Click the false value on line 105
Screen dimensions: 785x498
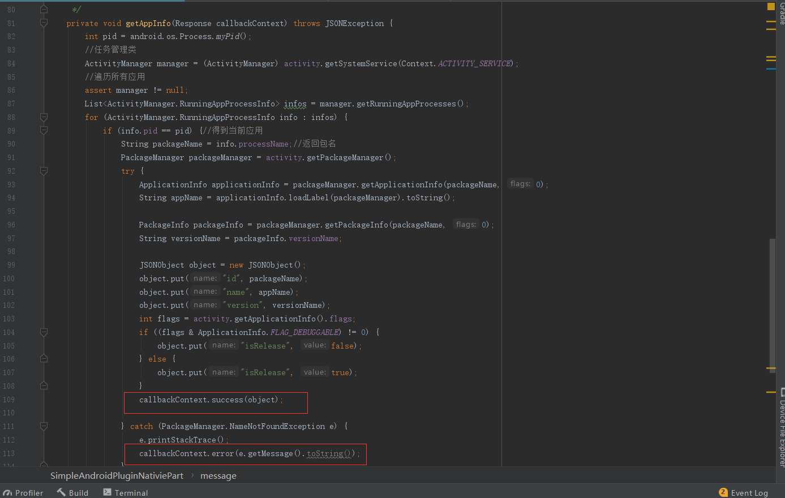coord(342,346)
